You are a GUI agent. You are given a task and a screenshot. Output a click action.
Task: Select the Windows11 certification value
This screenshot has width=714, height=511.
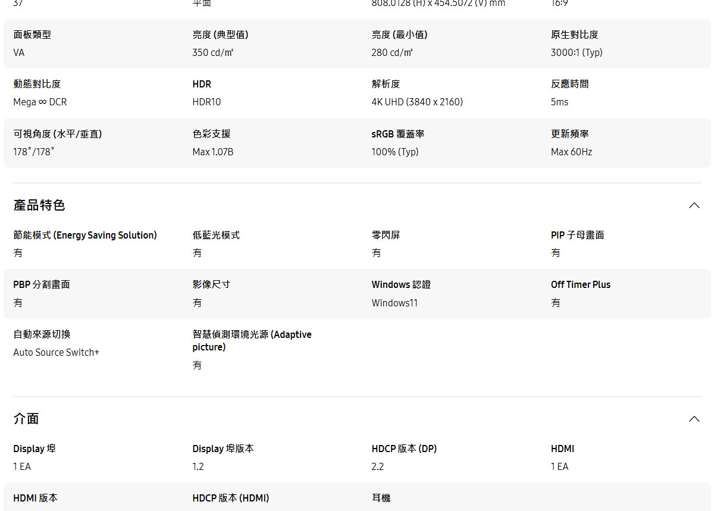pos(394,302)
